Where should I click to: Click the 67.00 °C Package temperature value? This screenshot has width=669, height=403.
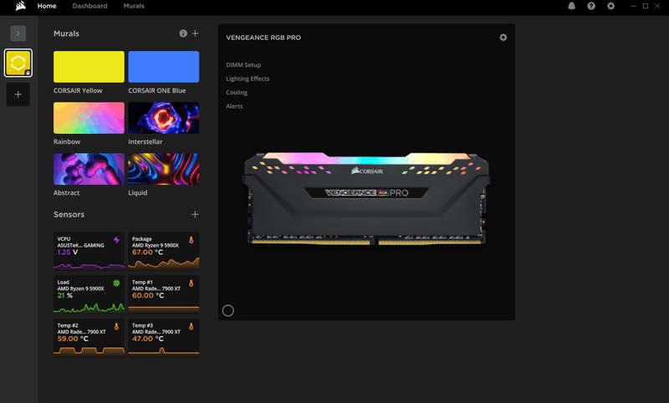[148, 252]
